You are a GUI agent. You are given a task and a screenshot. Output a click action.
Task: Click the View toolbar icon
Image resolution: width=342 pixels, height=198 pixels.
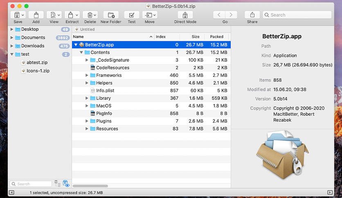(53, 15)
